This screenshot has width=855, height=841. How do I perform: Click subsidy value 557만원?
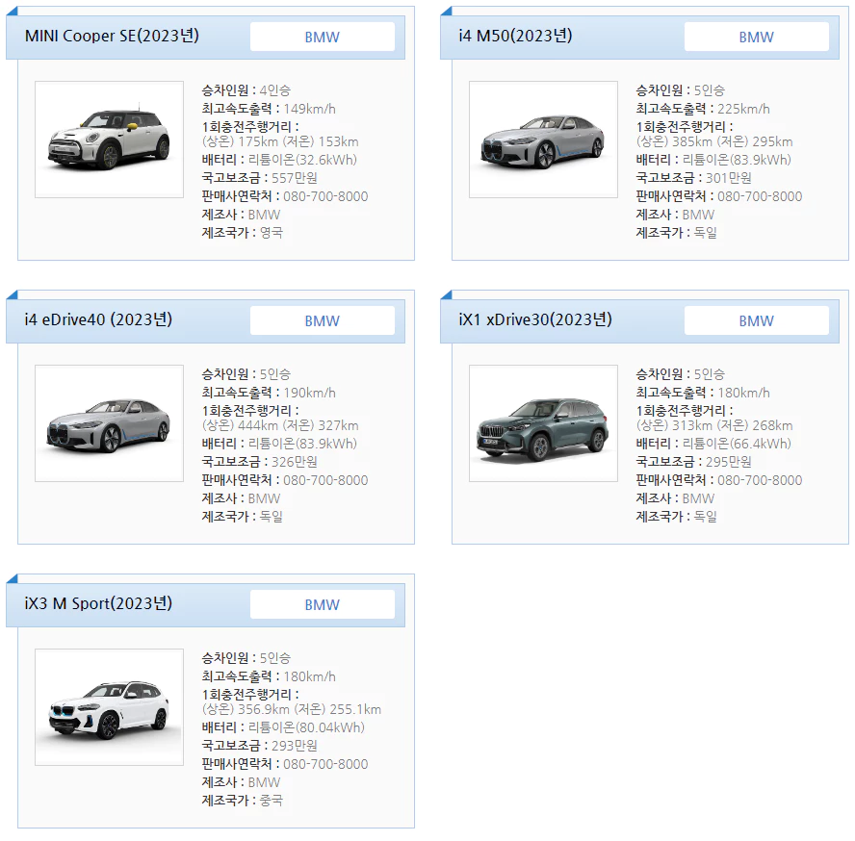pyautogui.click(x=295, y=178)
